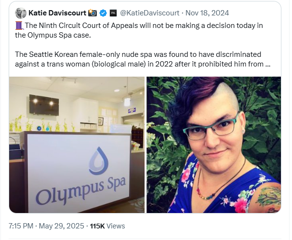The width and height of the screenshot is (292, 240).
Task: Click the line starting 'The Seattle Korean female-only'
Action: (138, 54)
